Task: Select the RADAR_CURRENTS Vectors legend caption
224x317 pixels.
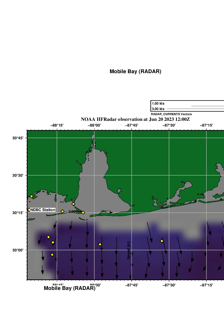Action: coord(171,114)
